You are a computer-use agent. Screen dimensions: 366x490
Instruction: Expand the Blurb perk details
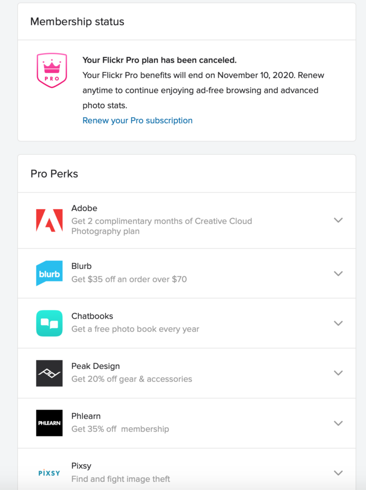[338, 273]
